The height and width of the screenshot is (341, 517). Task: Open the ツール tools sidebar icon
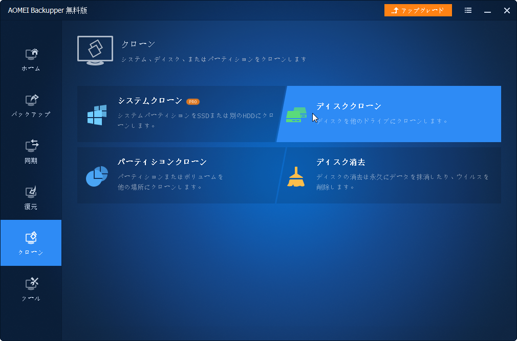32,284
